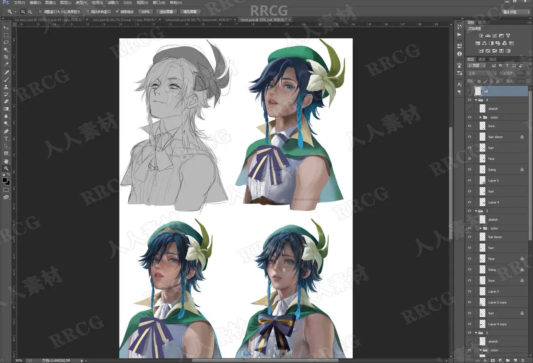Switch to the 路径 (Paths) tab
The image size is (533, 363).
coord(493,59)
